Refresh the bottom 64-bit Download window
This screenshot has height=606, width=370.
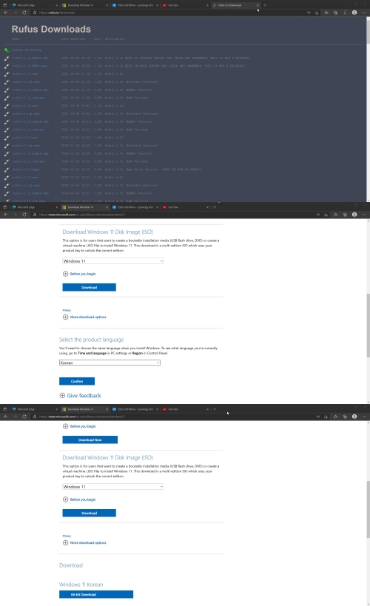[24, 417]
